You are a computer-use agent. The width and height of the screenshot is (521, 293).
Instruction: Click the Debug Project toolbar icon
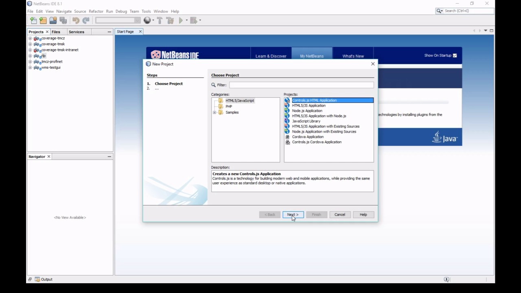pos(193,20)
